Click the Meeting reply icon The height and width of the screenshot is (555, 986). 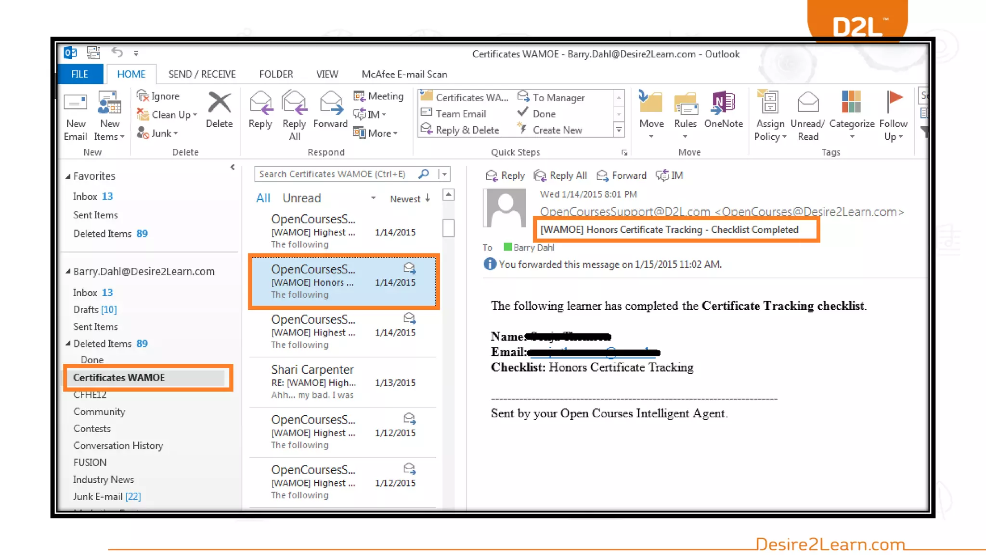point(378,96)
